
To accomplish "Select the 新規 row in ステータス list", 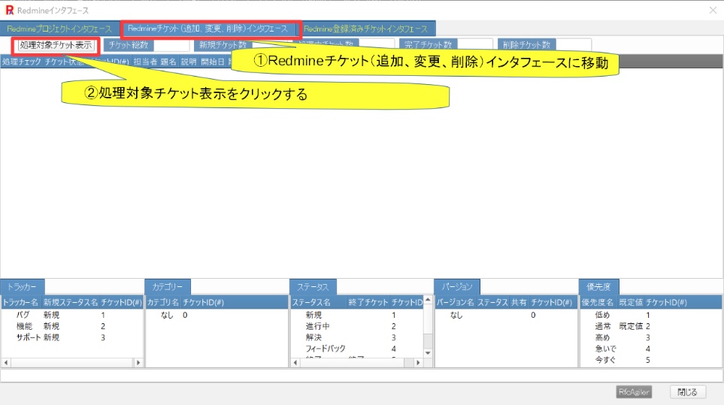I will [x=357, y=315].
